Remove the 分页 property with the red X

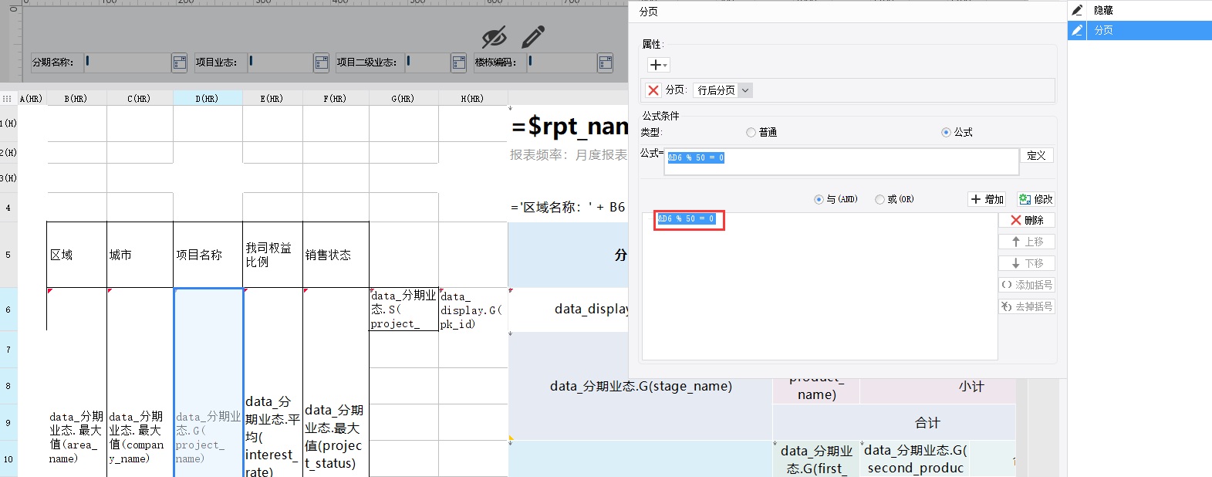pos(653,90)
